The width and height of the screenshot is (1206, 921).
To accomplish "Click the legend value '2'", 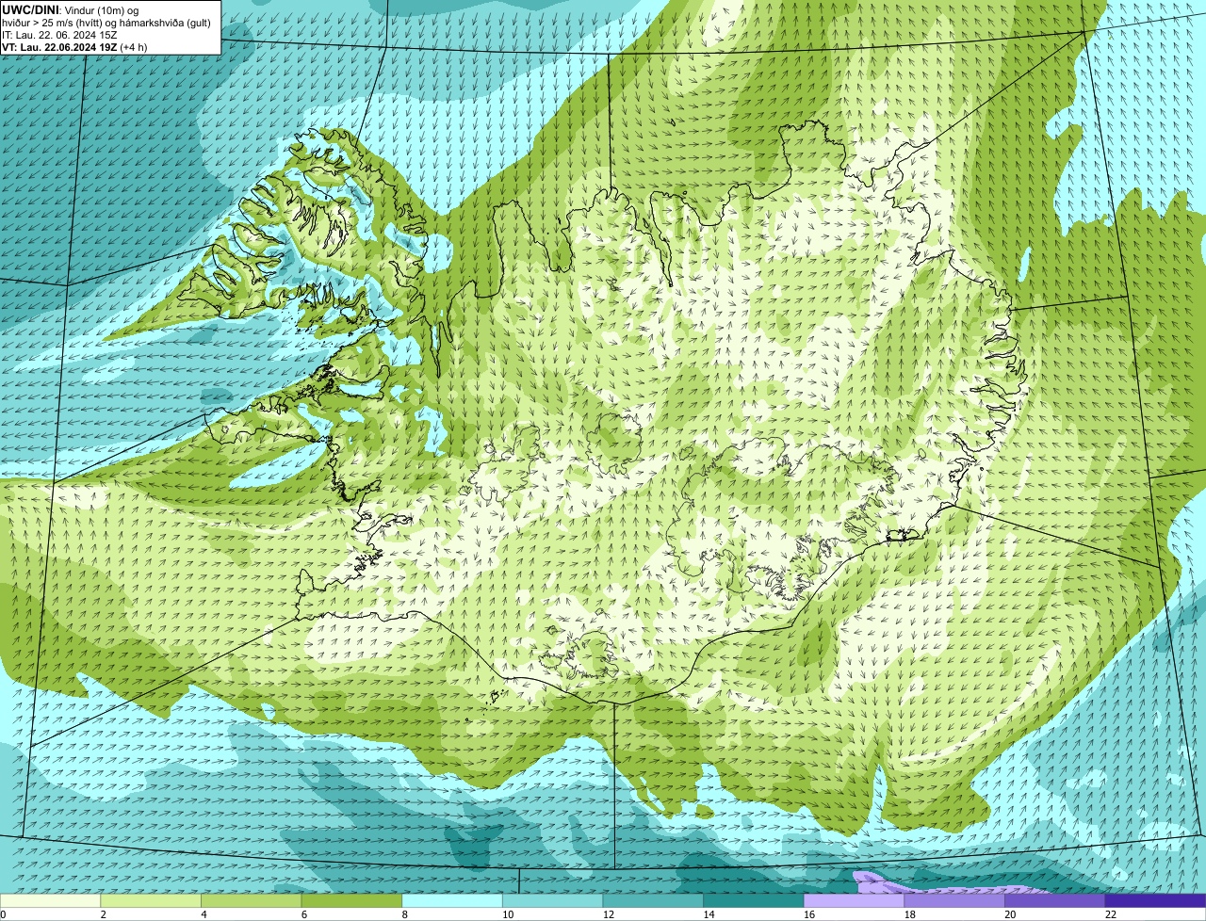I will point(103,914).
